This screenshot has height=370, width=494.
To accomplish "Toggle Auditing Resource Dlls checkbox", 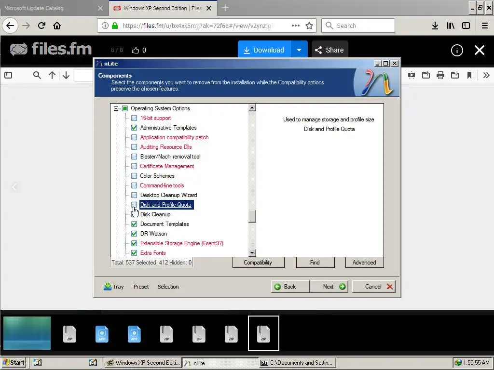I will pos(134,147).
